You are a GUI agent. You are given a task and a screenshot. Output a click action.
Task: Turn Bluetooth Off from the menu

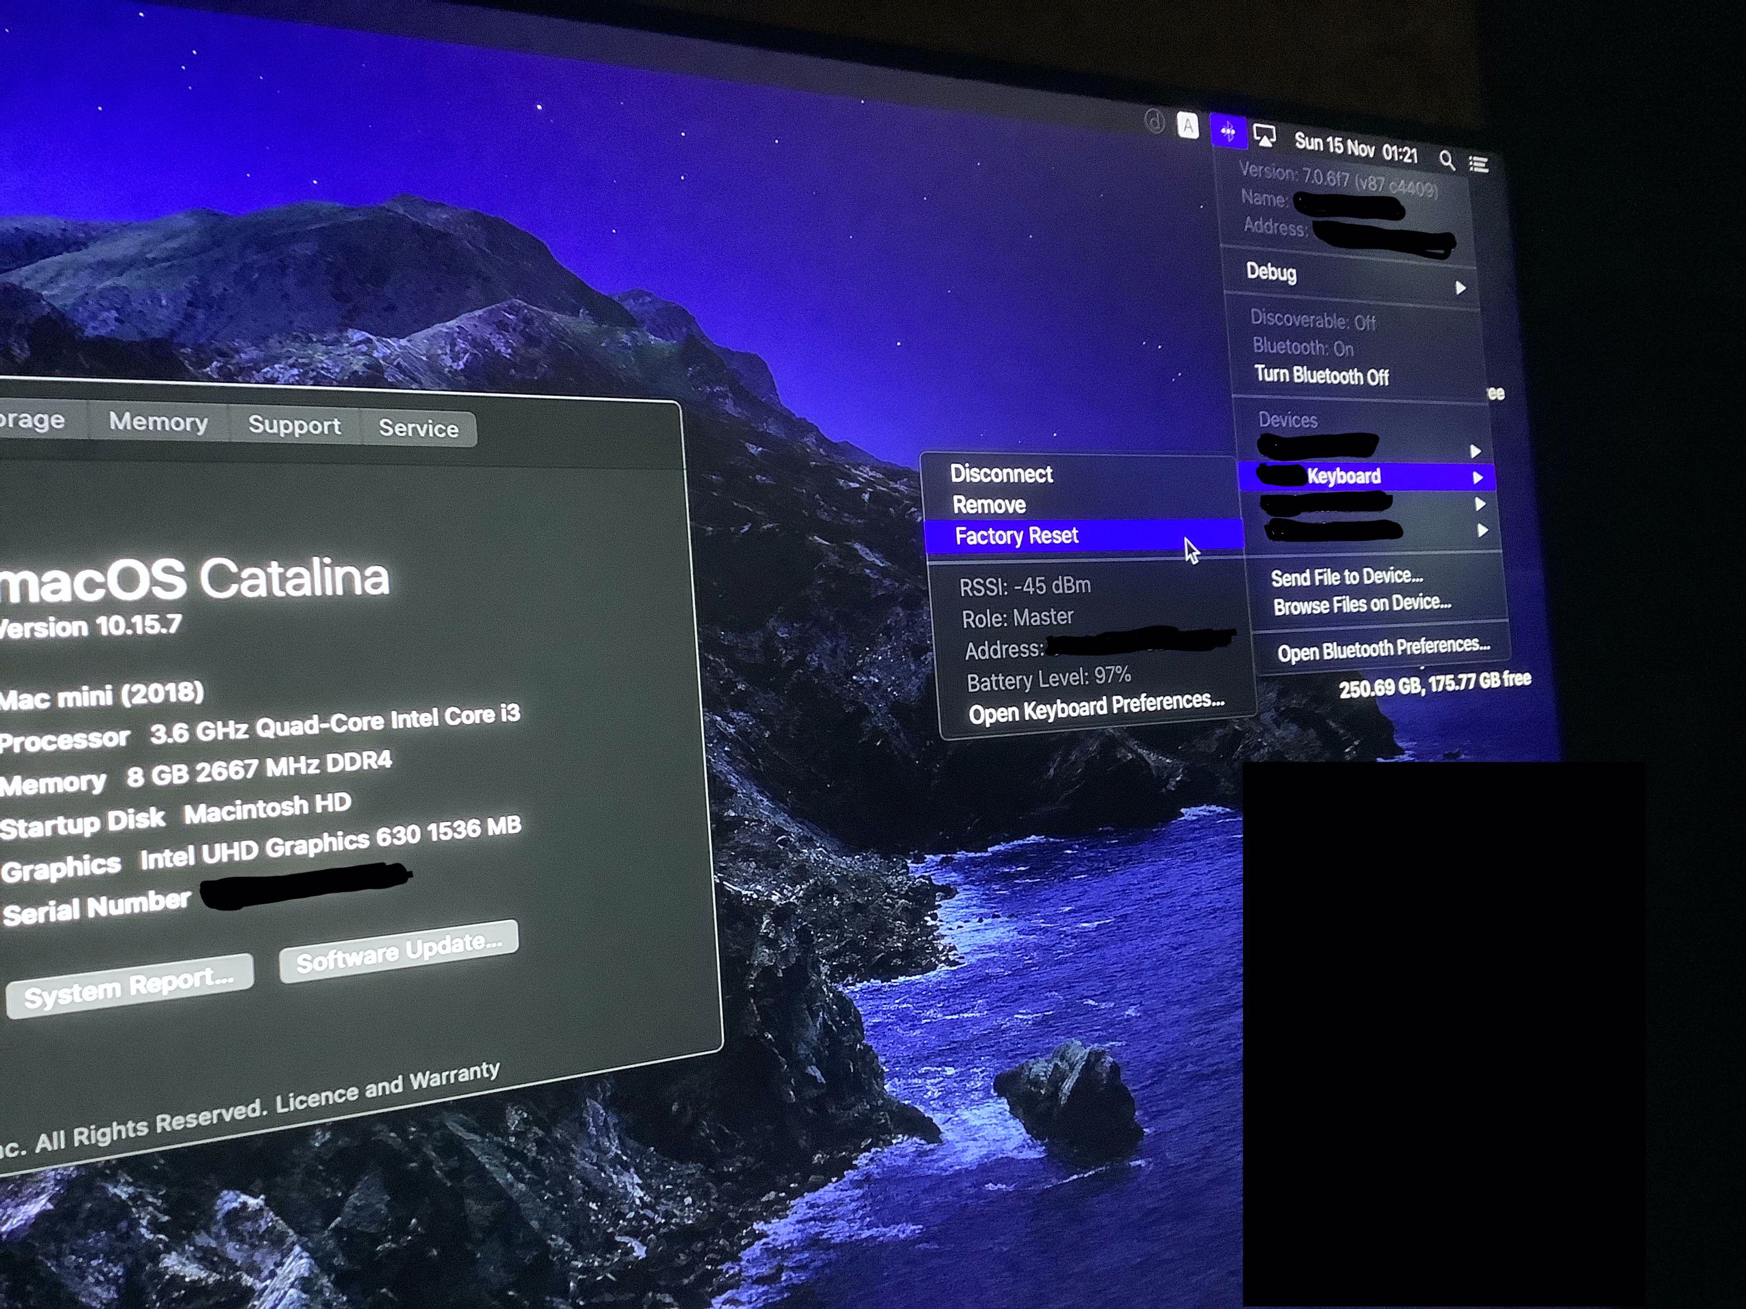pyautogui.click(x=1321, y=375)
